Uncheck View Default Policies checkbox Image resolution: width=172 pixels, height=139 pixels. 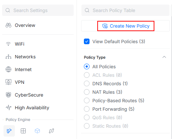point(87,41)
